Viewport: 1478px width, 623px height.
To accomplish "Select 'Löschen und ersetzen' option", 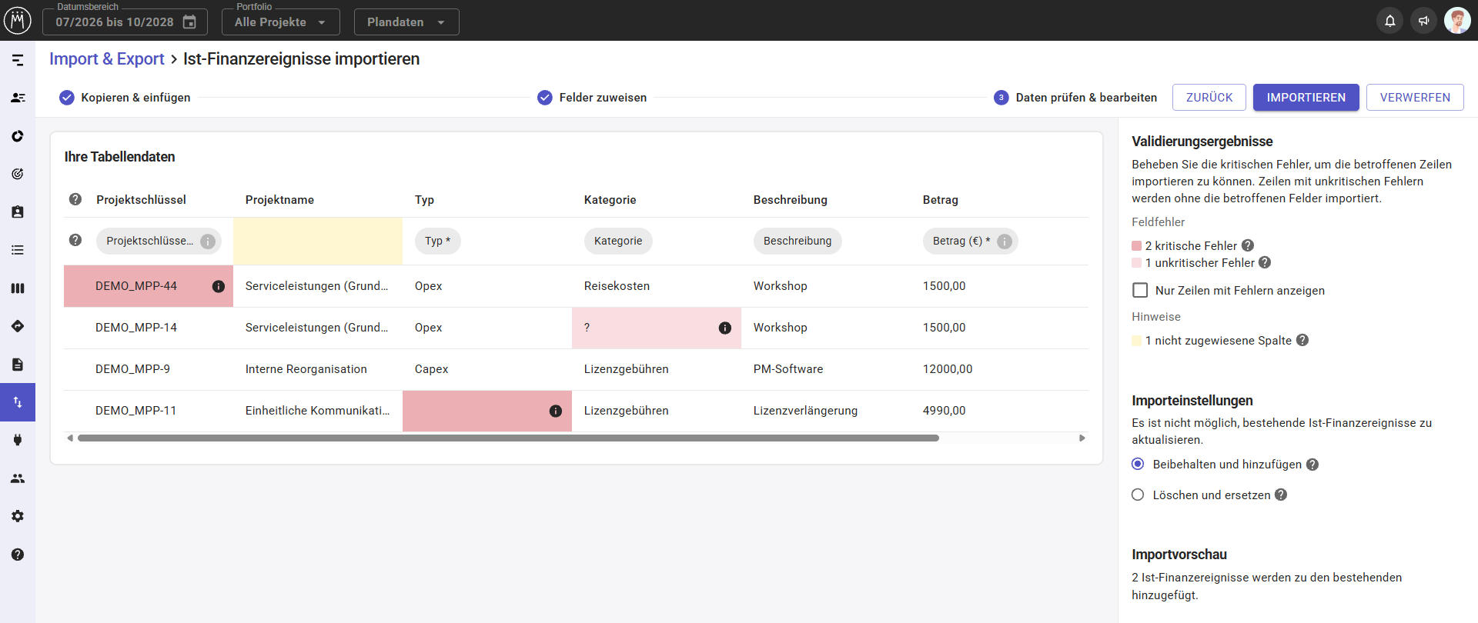I will pyautogui.click(x=1138, y=495).
